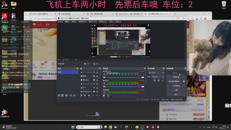
Task: Select the 场景 item in Scenes list
Action: coord(68,72)
